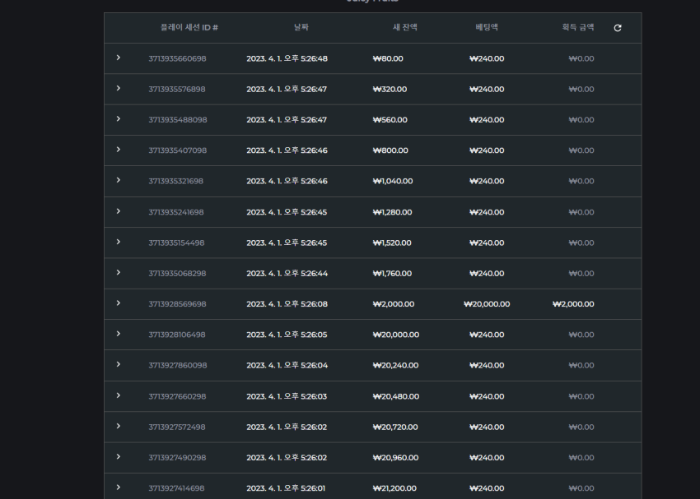
Task: Refresh the play history table
Action: [x=618, y=28]
